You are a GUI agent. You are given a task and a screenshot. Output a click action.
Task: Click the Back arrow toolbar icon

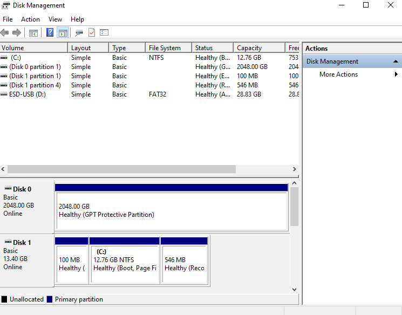(5, 32)
